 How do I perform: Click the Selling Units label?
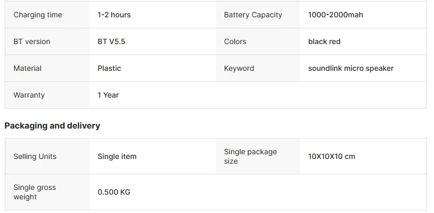35,156
